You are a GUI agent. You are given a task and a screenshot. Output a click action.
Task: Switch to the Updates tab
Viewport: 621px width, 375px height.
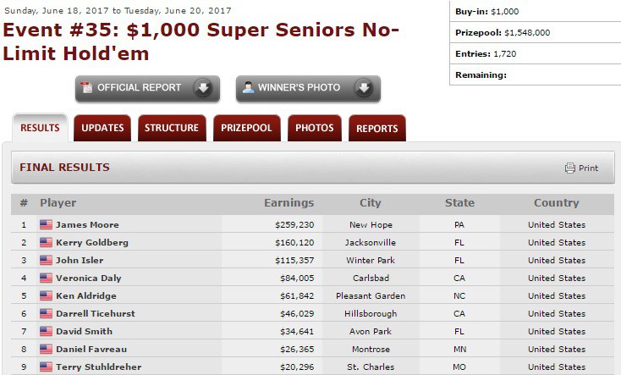pyautogui.click(x=102, y=129)
